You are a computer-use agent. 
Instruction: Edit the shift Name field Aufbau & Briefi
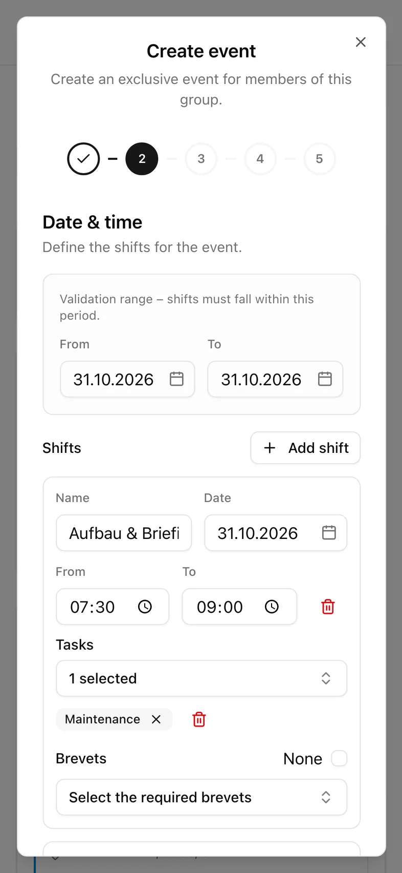pyautogui.click(x=124, y=533)
